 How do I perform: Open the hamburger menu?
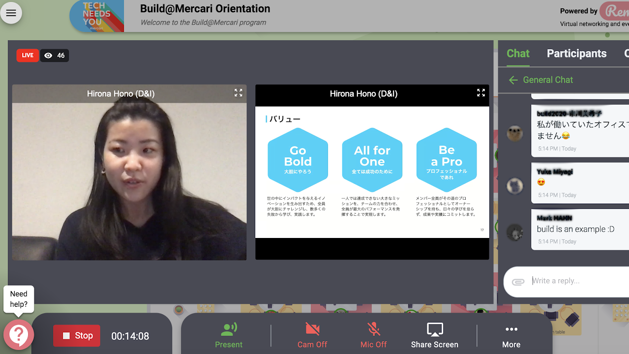11,13
